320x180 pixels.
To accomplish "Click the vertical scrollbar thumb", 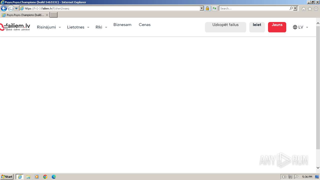I will click(x=318, y=87).
